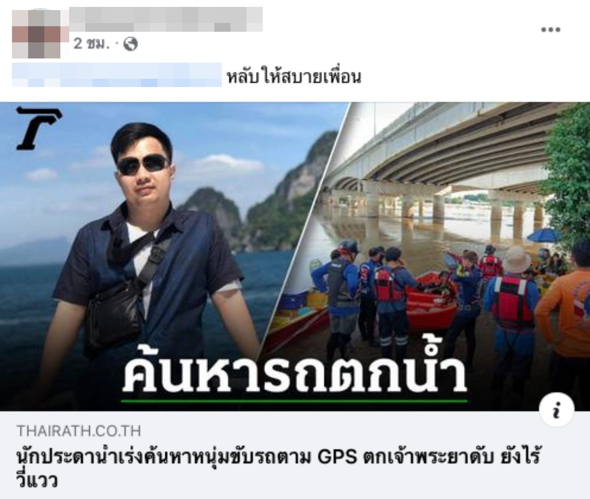Click the Thairath T logo on image
590x499 pixels.
(x=38, y=128)
